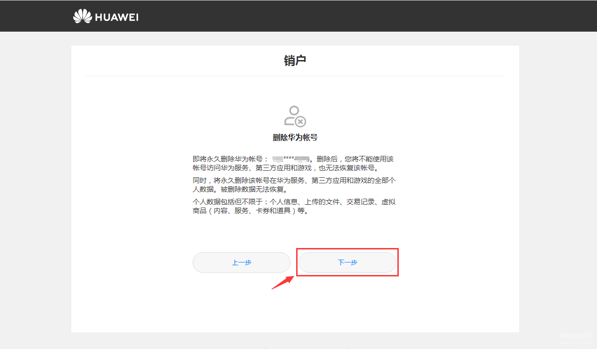The width and height of the screenshot is (597, 349).
Task: Click the HUAWEI logo in header
Action: tap(106, 16)
